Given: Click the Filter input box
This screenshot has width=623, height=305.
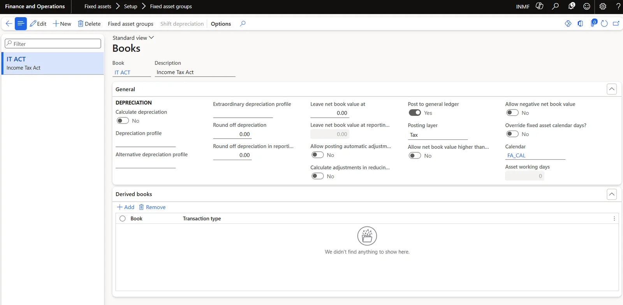Looking at the screenshot, I should point(53,44).
